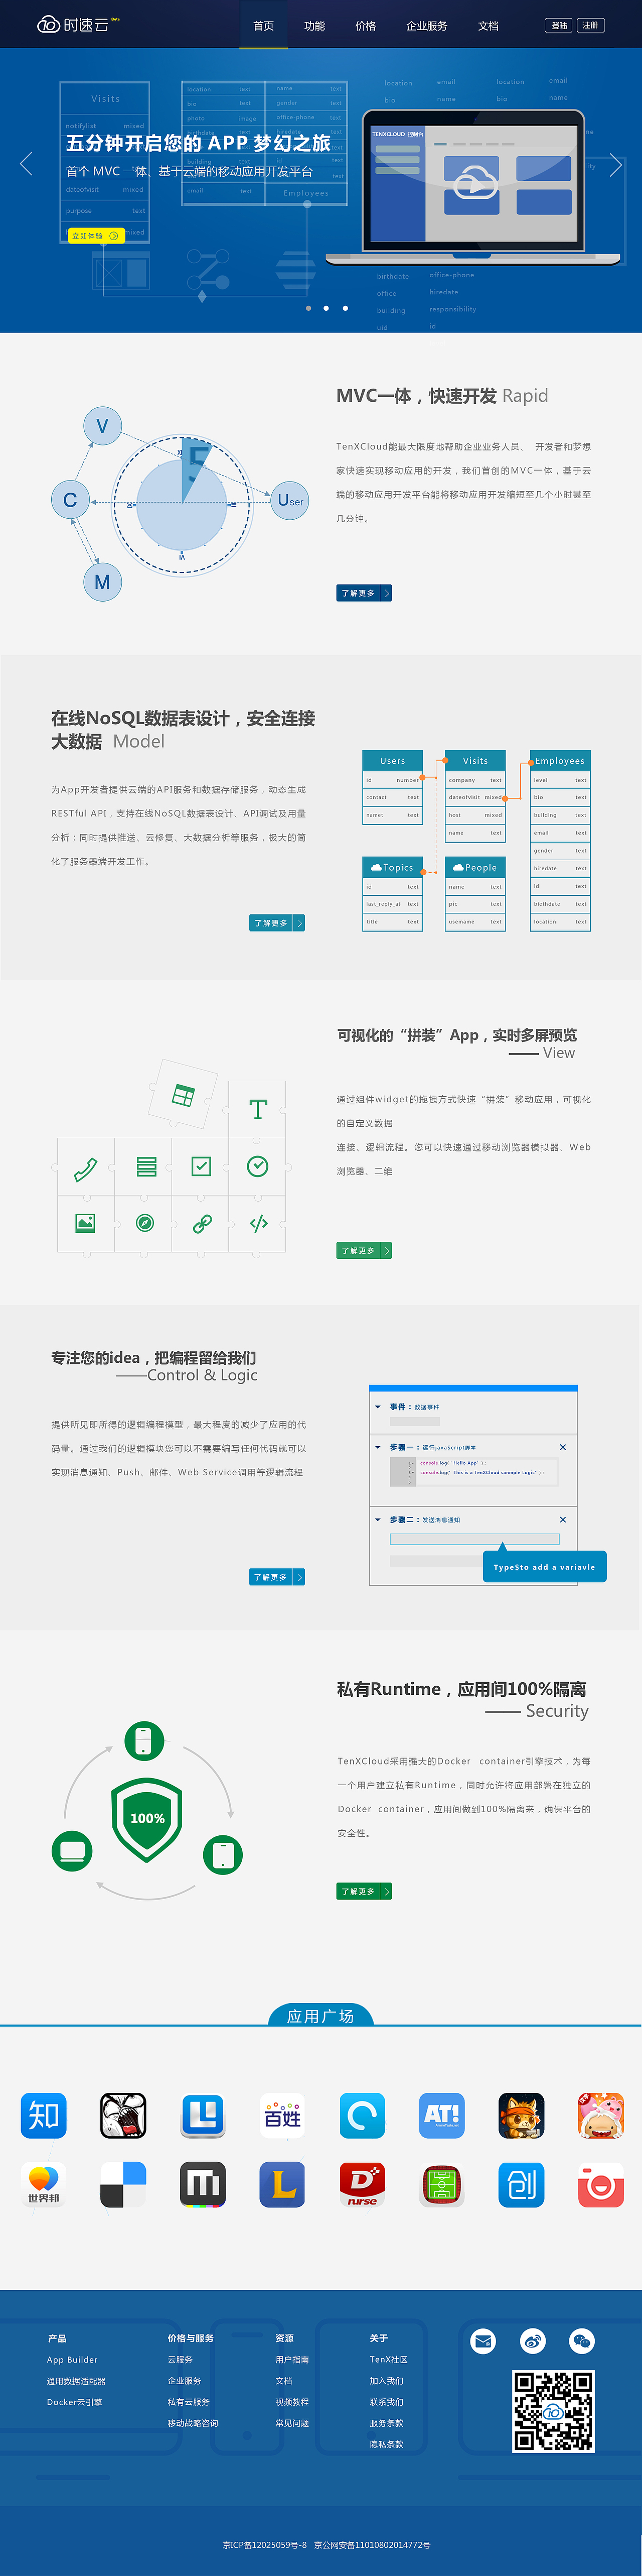Open App Builder footer link
This screenshot has height=2576, width=642.
tap(72, 2359)
